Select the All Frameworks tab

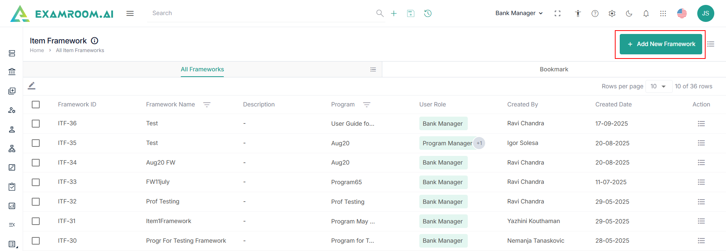202,69
